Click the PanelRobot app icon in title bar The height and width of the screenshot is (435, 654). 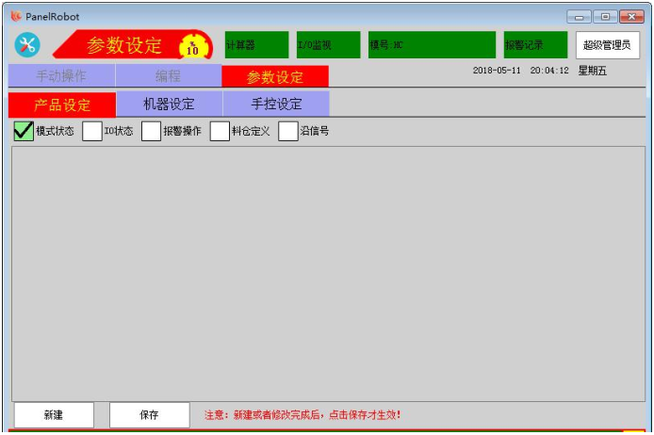coord(15,16)
